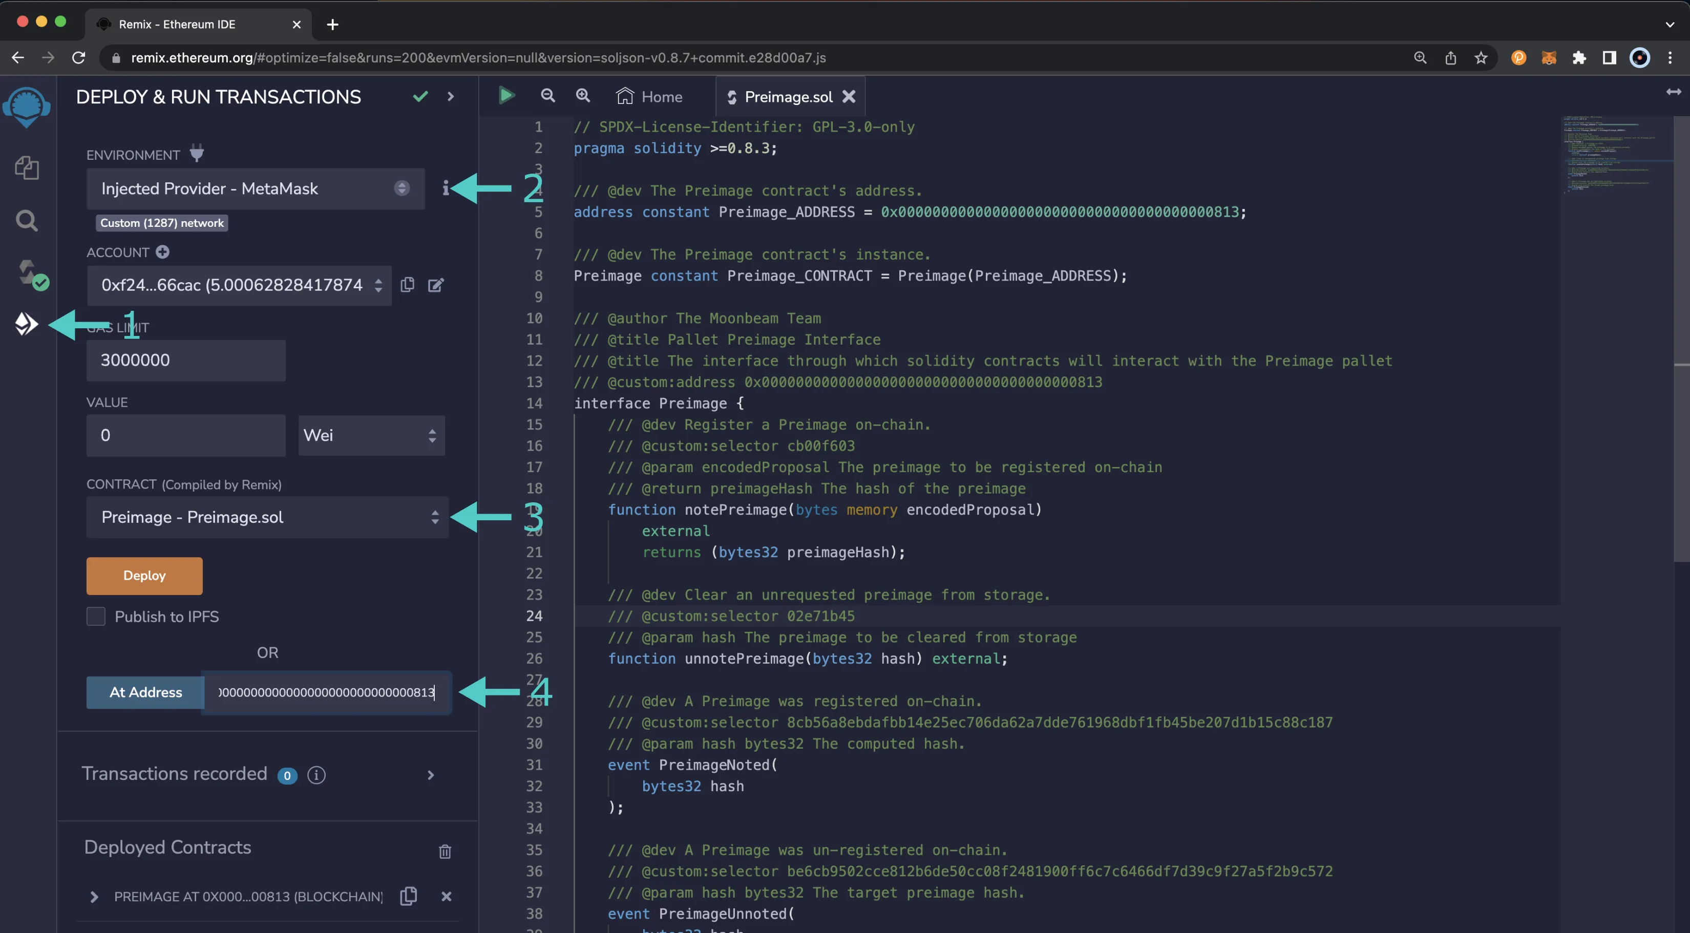This screenshot has height=933, width=1690.
Task: Click the At Address button
Action: 145,692
